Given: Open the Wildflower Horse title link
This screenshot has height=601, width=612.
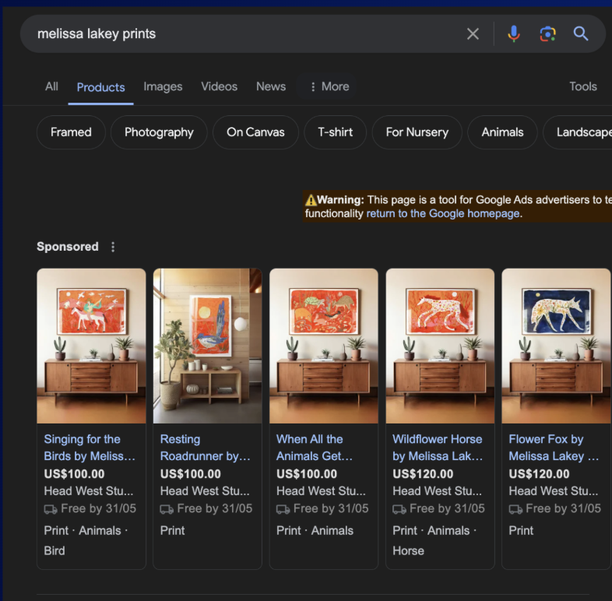Looking at the screenshot, I should coord(438,448).
